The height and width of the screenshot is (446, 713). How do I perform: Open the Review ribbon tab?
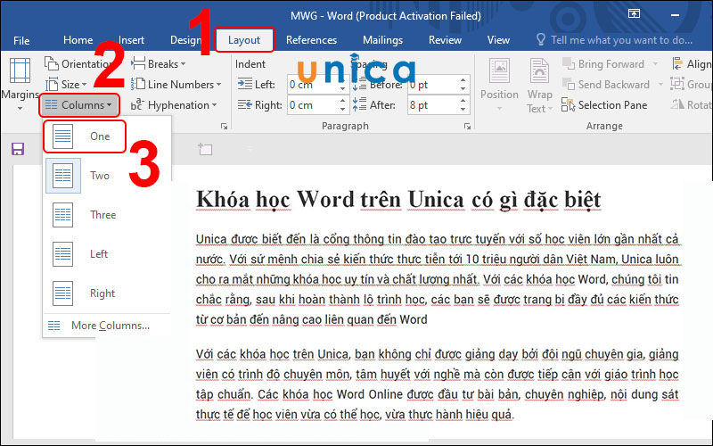445,40
